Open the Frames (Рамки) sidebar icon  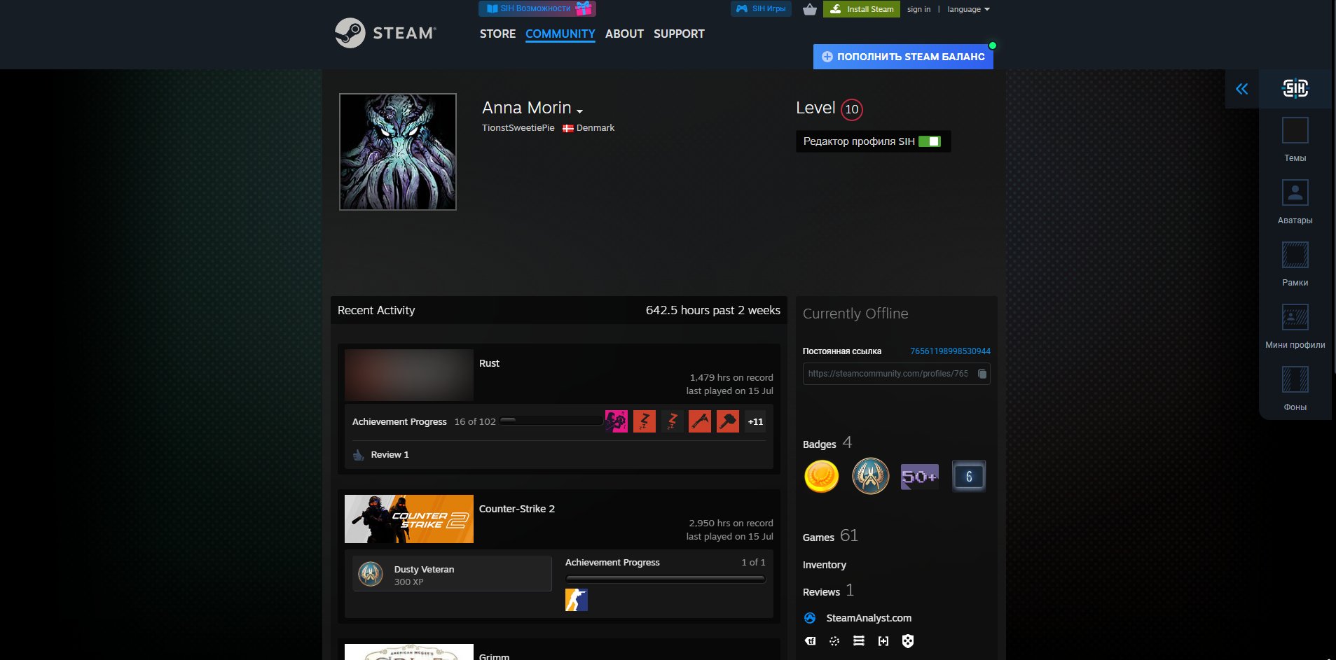pyautogui.click(x=1295, y=255)
